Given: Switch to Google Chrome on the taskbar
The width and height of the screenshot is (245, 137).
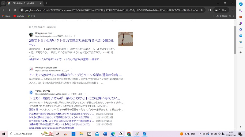Looking at the screenshot, I should coord(129,134).
